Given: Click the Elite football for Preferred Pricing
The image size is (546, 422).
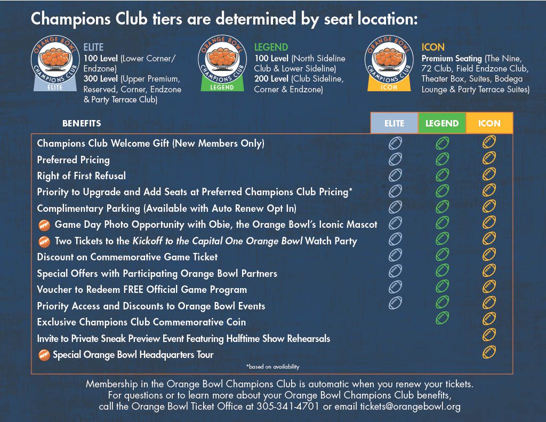Looking at the screenshot, I should (395, 159).
